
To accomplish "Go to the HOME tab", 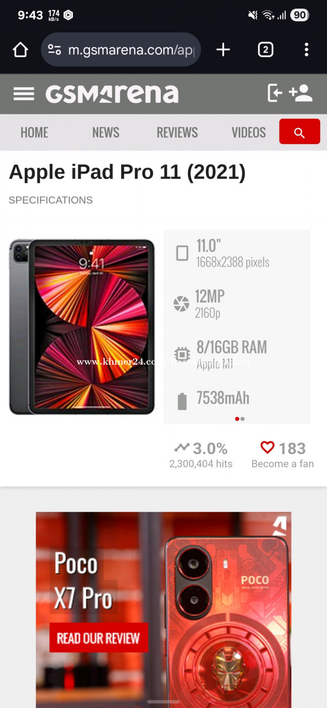I will click(x=34, y=132).
